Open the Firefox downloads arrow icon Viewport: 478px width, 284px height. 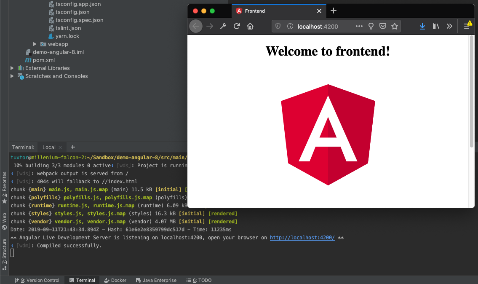pos(422,26)
